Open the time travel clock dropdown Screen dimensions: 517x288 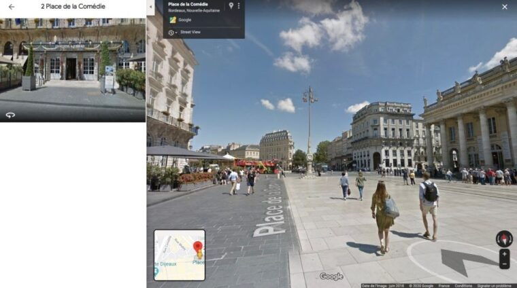pos(173,32)
